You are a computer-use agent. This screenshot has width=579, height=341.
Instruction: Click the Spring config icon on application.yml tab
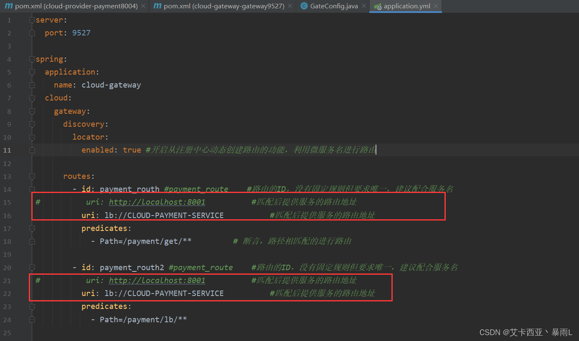click(378, 6)
